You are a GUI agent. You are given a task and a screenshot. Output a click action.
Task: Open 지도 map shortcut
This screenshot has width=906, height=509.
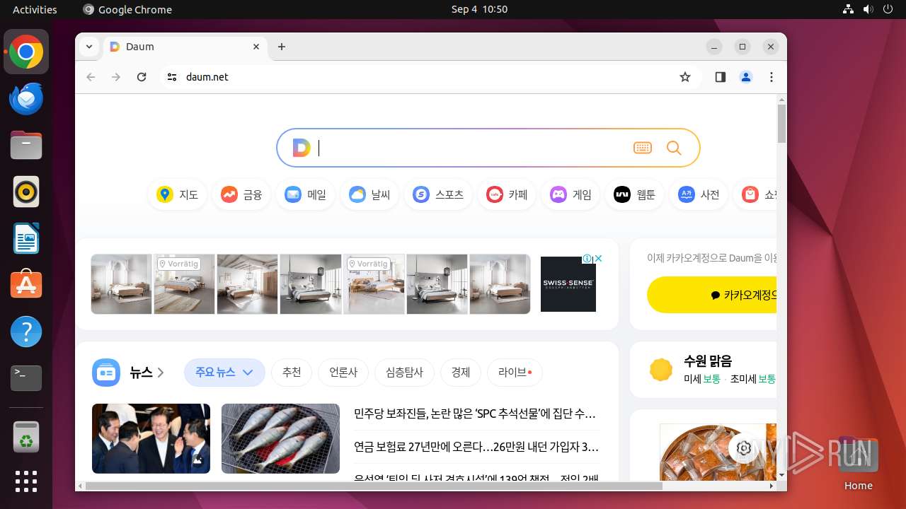click(x=178, y=194)
